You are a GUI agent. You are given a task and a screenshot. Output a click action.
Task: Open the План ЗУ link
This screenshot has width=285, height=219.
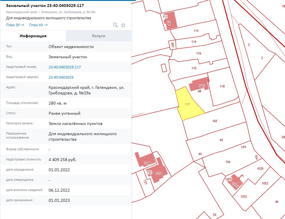[x=15, y=25]
